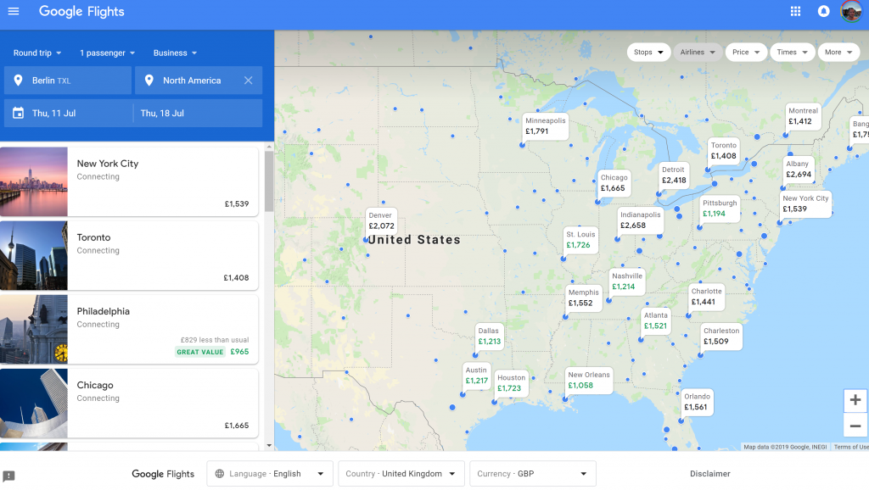Clear the North America destination

[249, 81]
